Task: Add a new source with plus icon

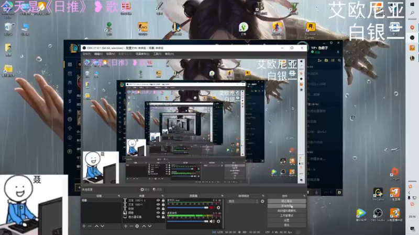Action: [x=126, y=226]
